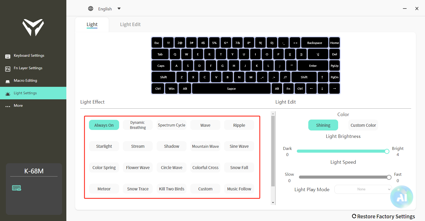Click the Restore Factory Settings icon
Screen dimensions: 425x221
[354, 216]
